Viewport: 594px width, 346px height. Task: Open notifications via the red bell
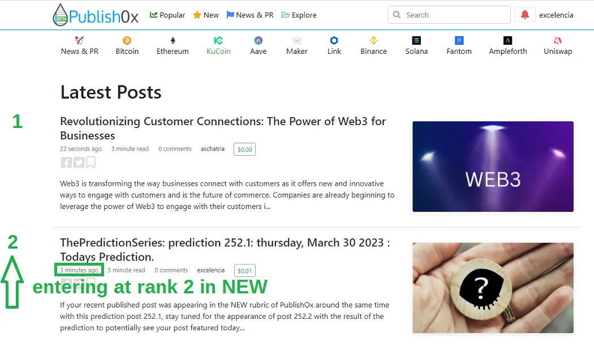(524, 15)
